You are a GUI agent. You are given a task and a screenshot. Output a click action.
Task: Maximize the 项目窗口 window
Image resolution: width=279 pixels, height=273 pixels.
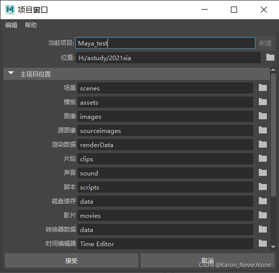234,10
